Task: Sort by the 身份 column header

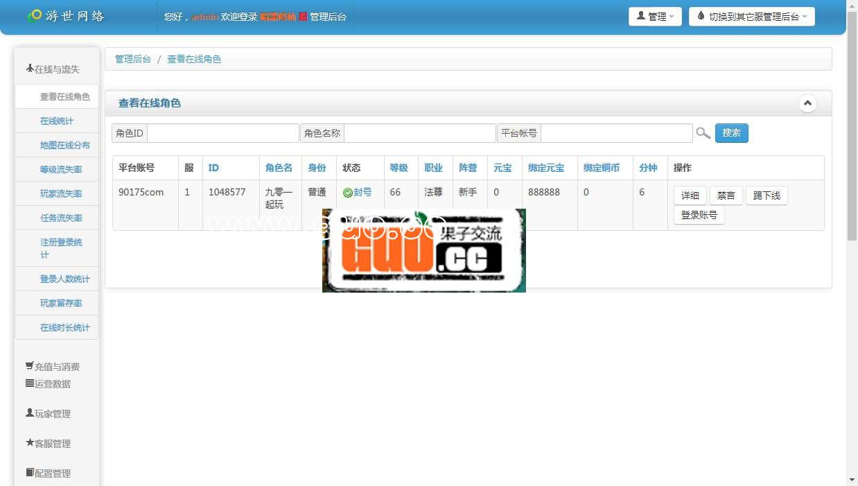Action: (317, 168)
